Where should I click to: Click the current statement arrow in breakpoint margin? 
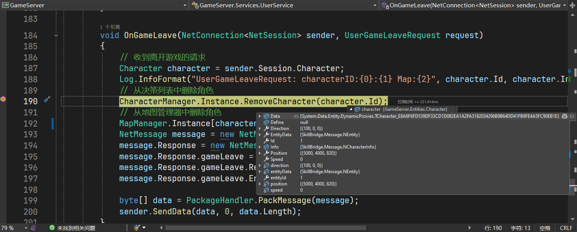click(3, 99)
